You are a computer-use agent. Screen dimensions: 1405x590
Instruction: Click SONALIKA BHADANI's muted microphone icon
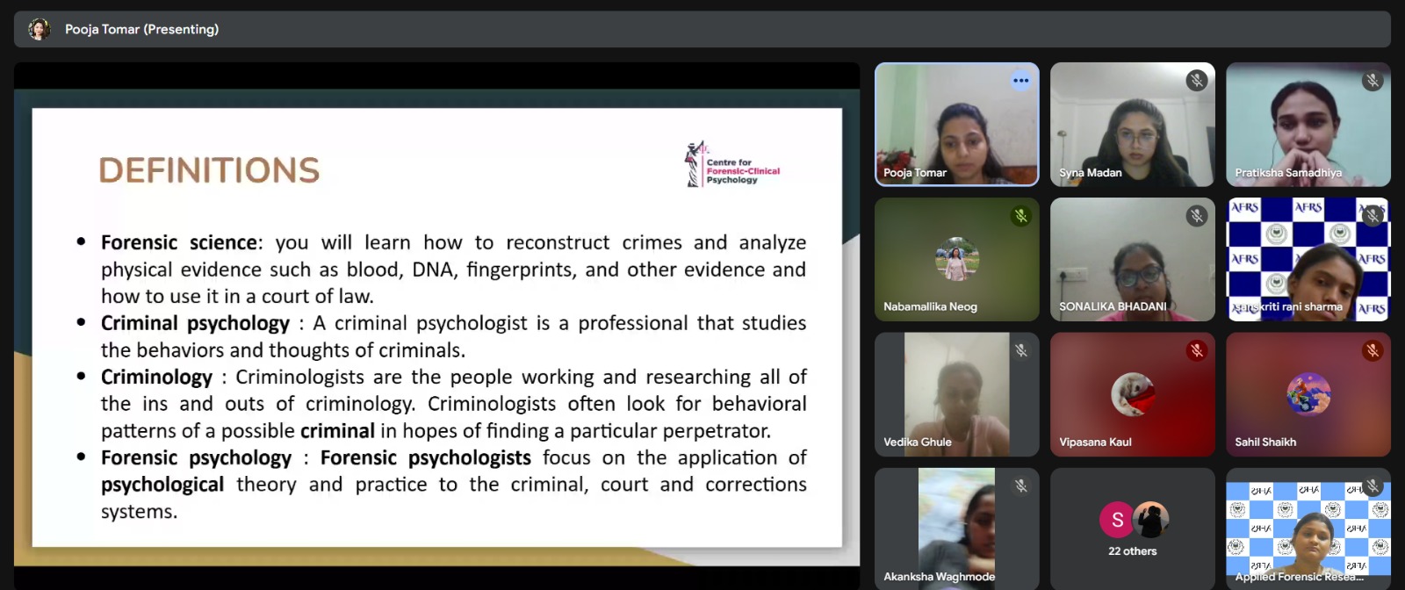[x=1196, y=215]
